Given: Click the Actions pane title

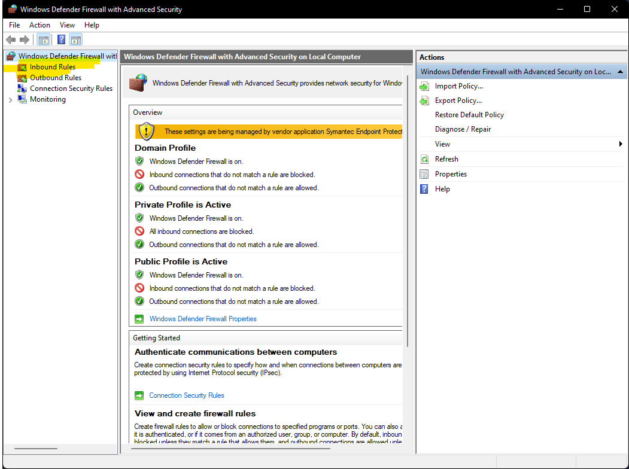Looking at the screenshot, I should pos(432,57).
